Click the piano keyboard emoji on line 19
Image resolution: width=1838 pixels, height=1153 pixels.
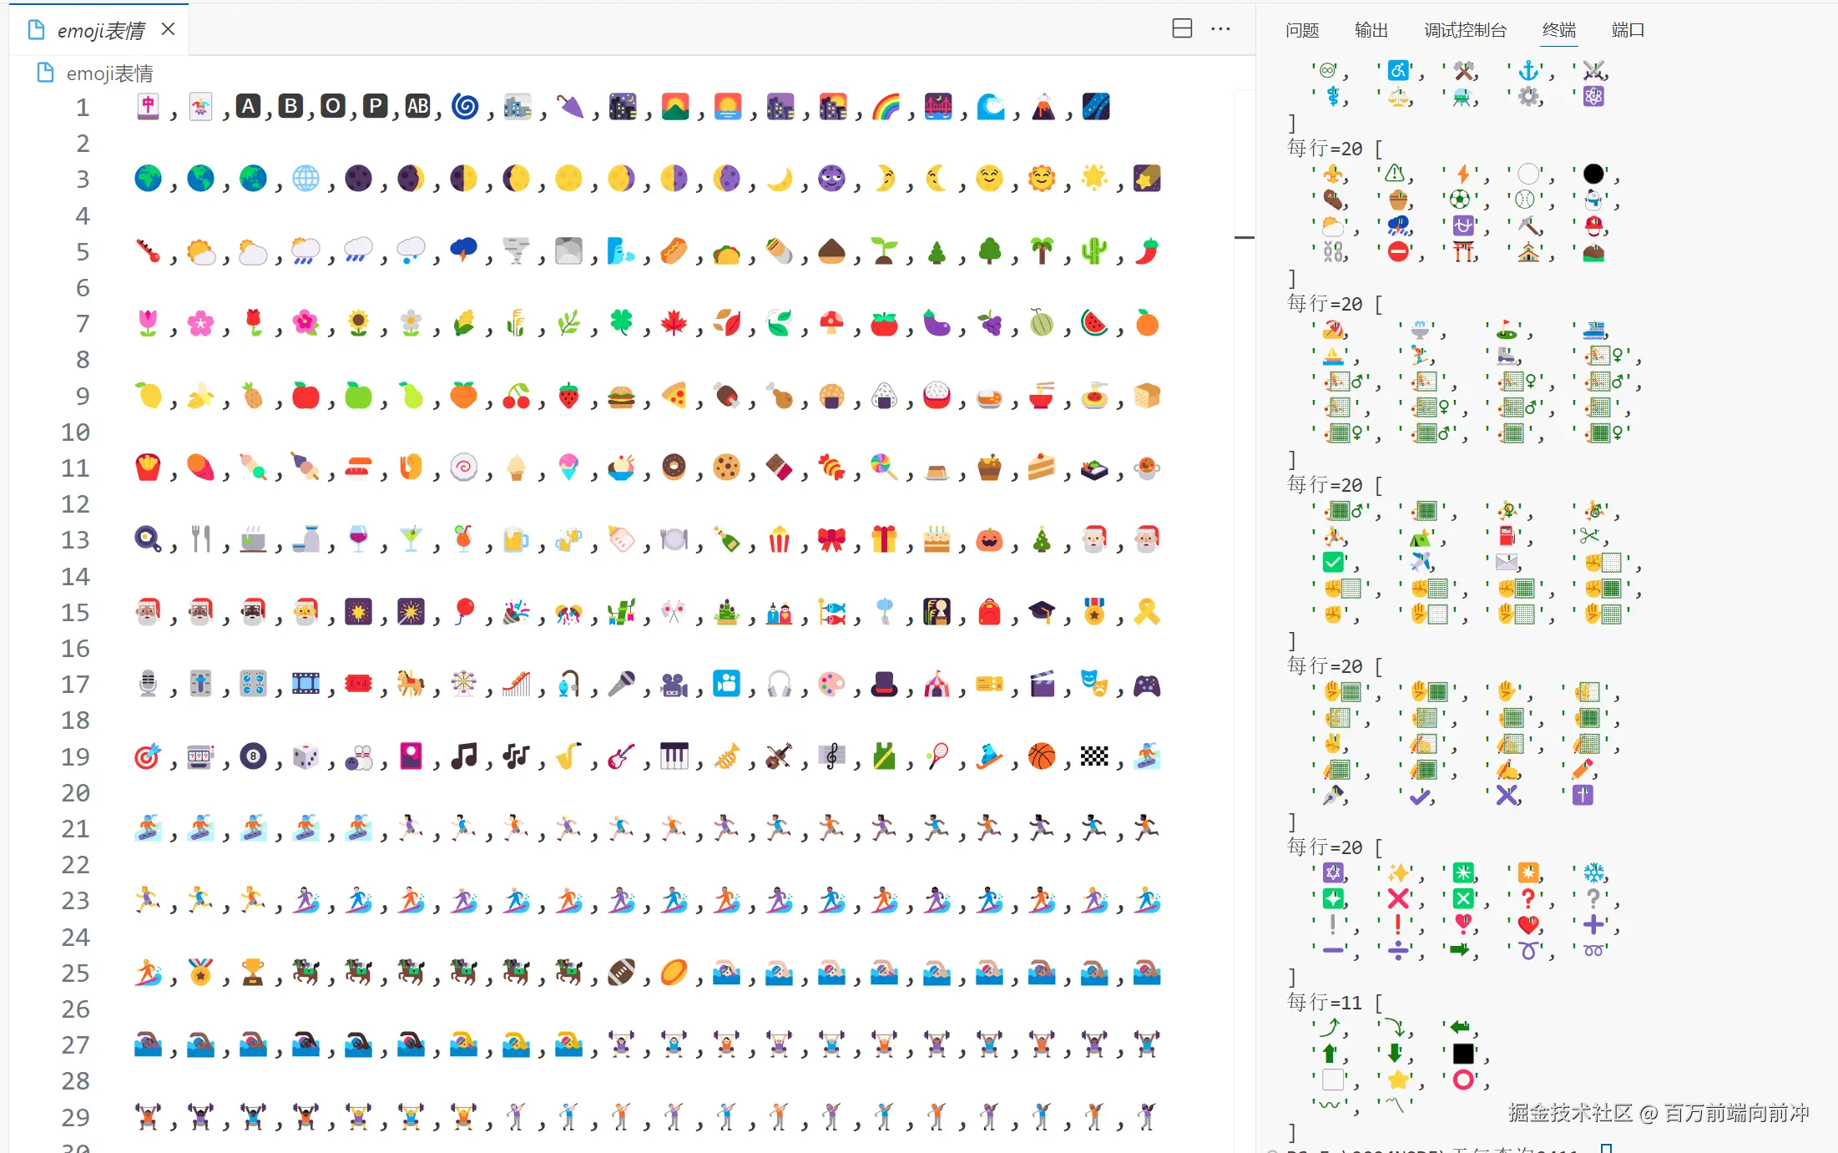click(674, 756)
